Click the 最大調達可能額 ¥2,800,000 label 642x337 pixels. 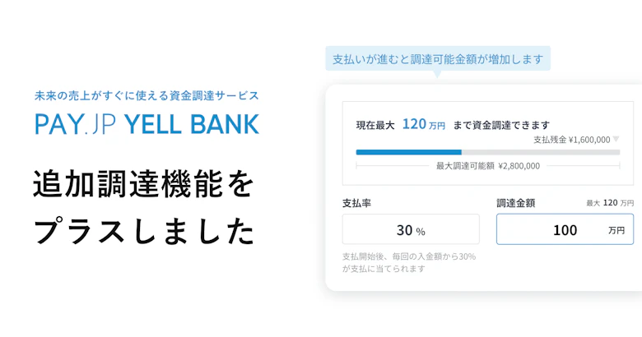488,165
